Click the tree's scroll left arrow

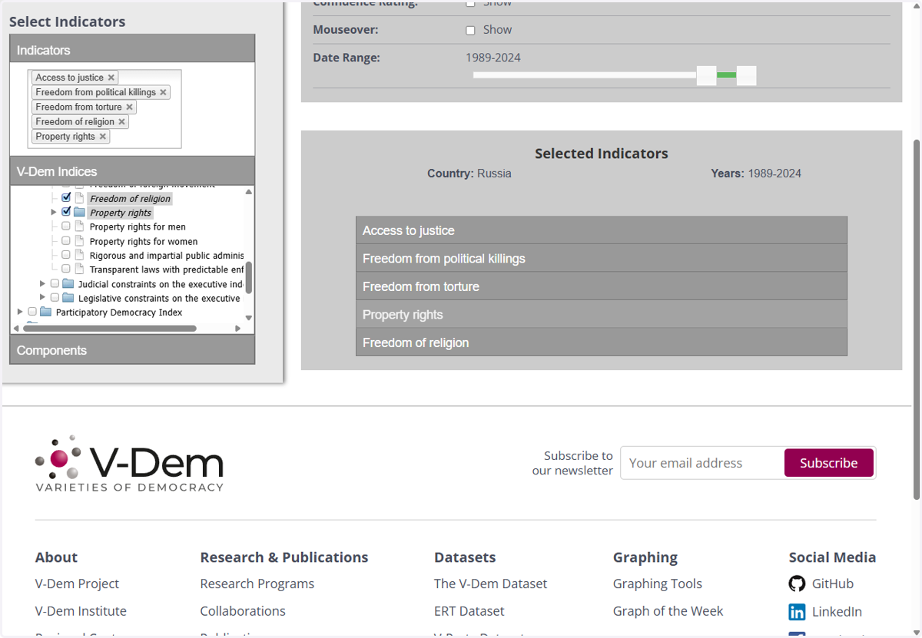pyautogui.click(x=16, y=329)
